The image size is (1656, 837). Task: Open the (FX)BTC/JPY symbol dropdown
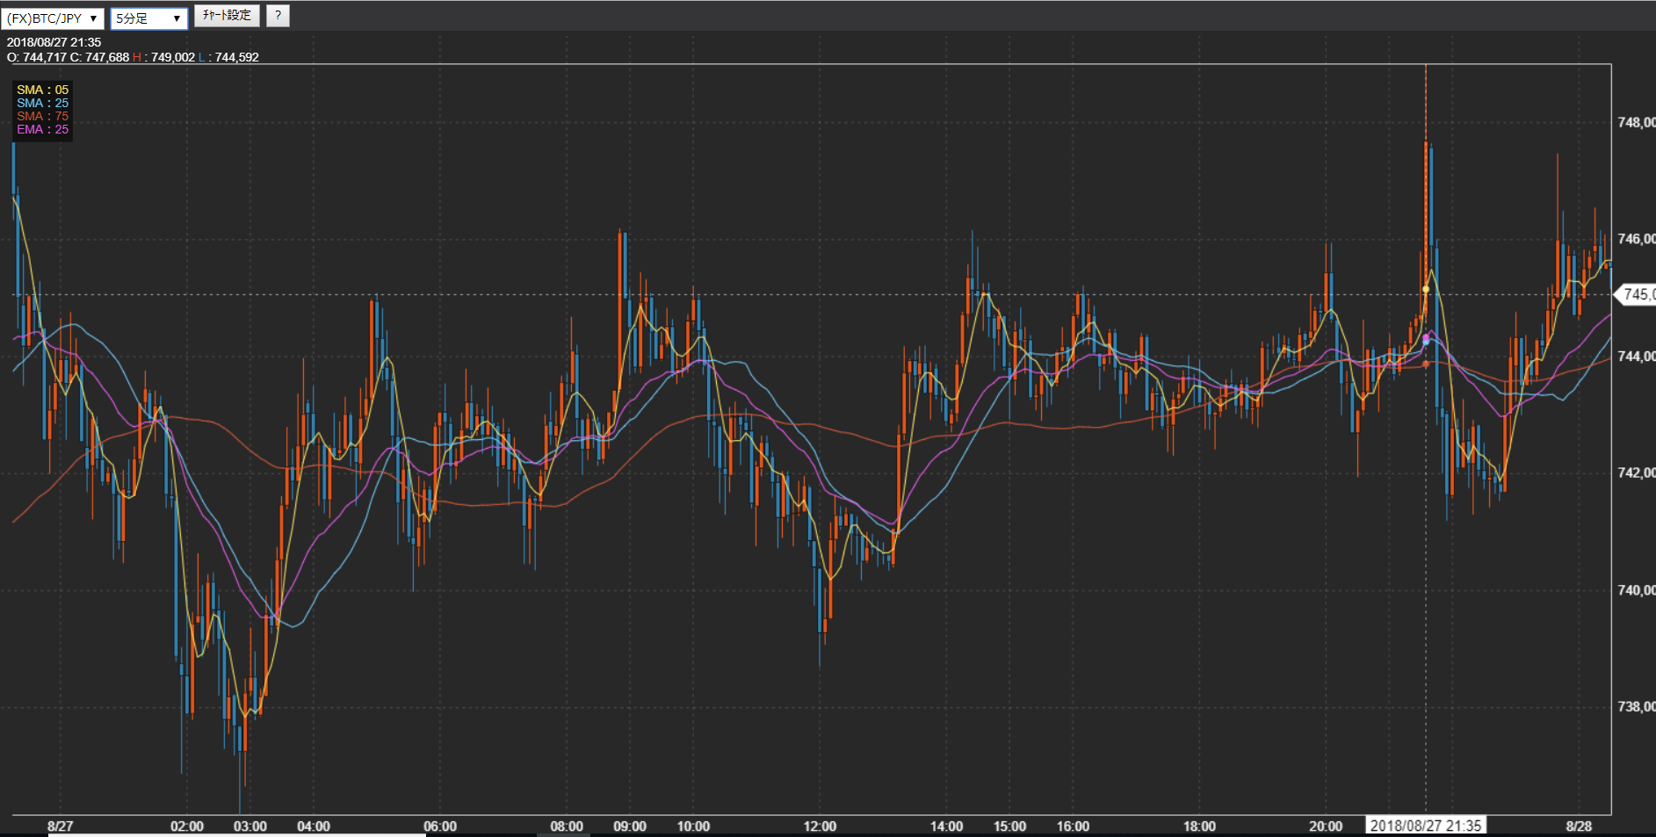click(x=53, y=18)
